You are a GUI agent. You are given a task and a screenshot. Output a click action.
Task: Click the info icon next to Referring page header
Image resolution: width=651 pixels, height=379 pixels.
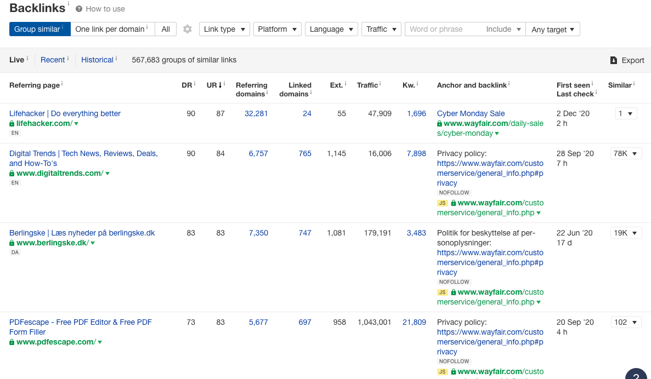coord(63,83)
